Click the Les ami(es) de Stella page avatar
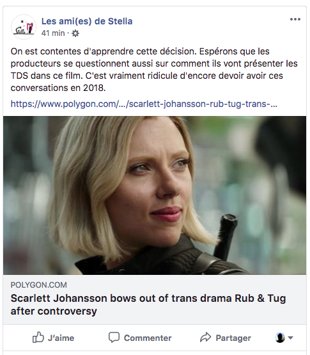 24,27
